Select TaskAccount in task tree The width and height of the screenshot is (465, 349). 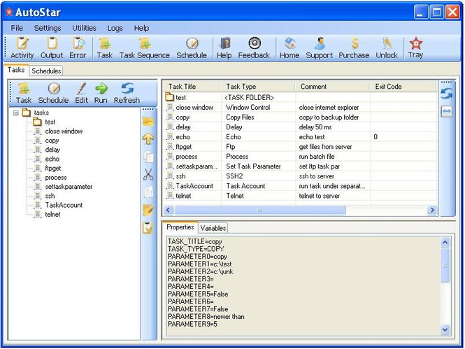point(64,205)
